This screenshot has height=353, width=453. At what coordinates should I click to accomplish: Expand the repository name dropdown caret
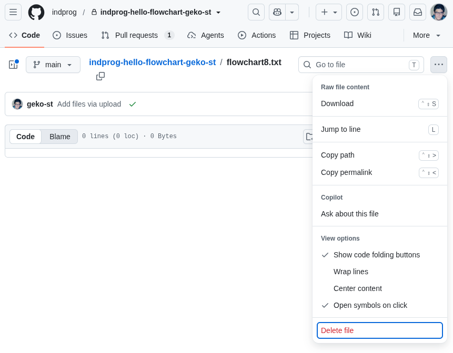coord(218,13)
